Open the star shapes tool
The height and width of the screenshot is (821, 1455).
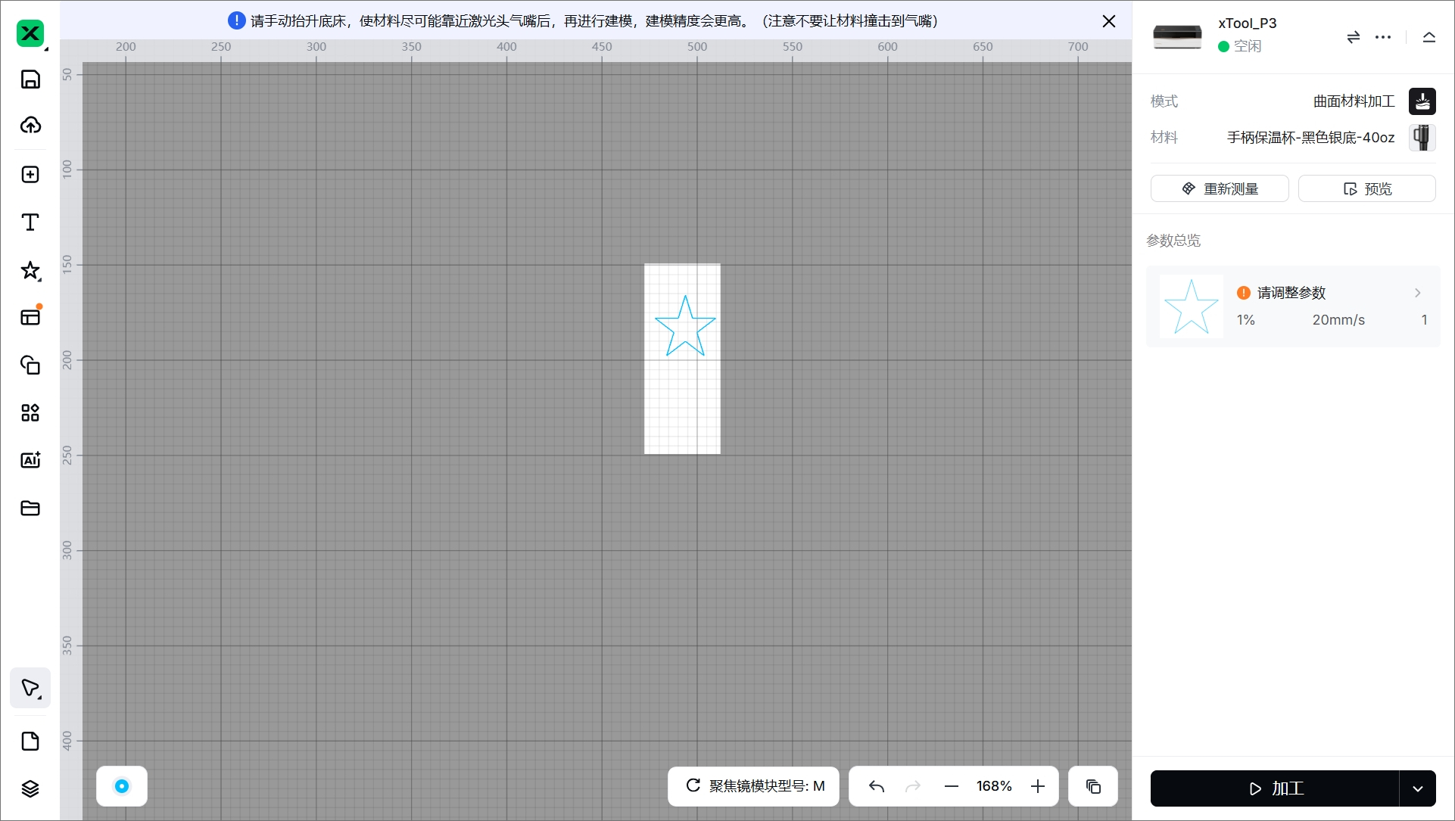click(30, 270)
